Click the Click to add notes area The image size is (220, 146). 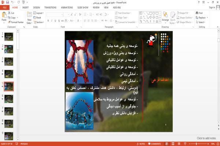(x=206, y=138)
